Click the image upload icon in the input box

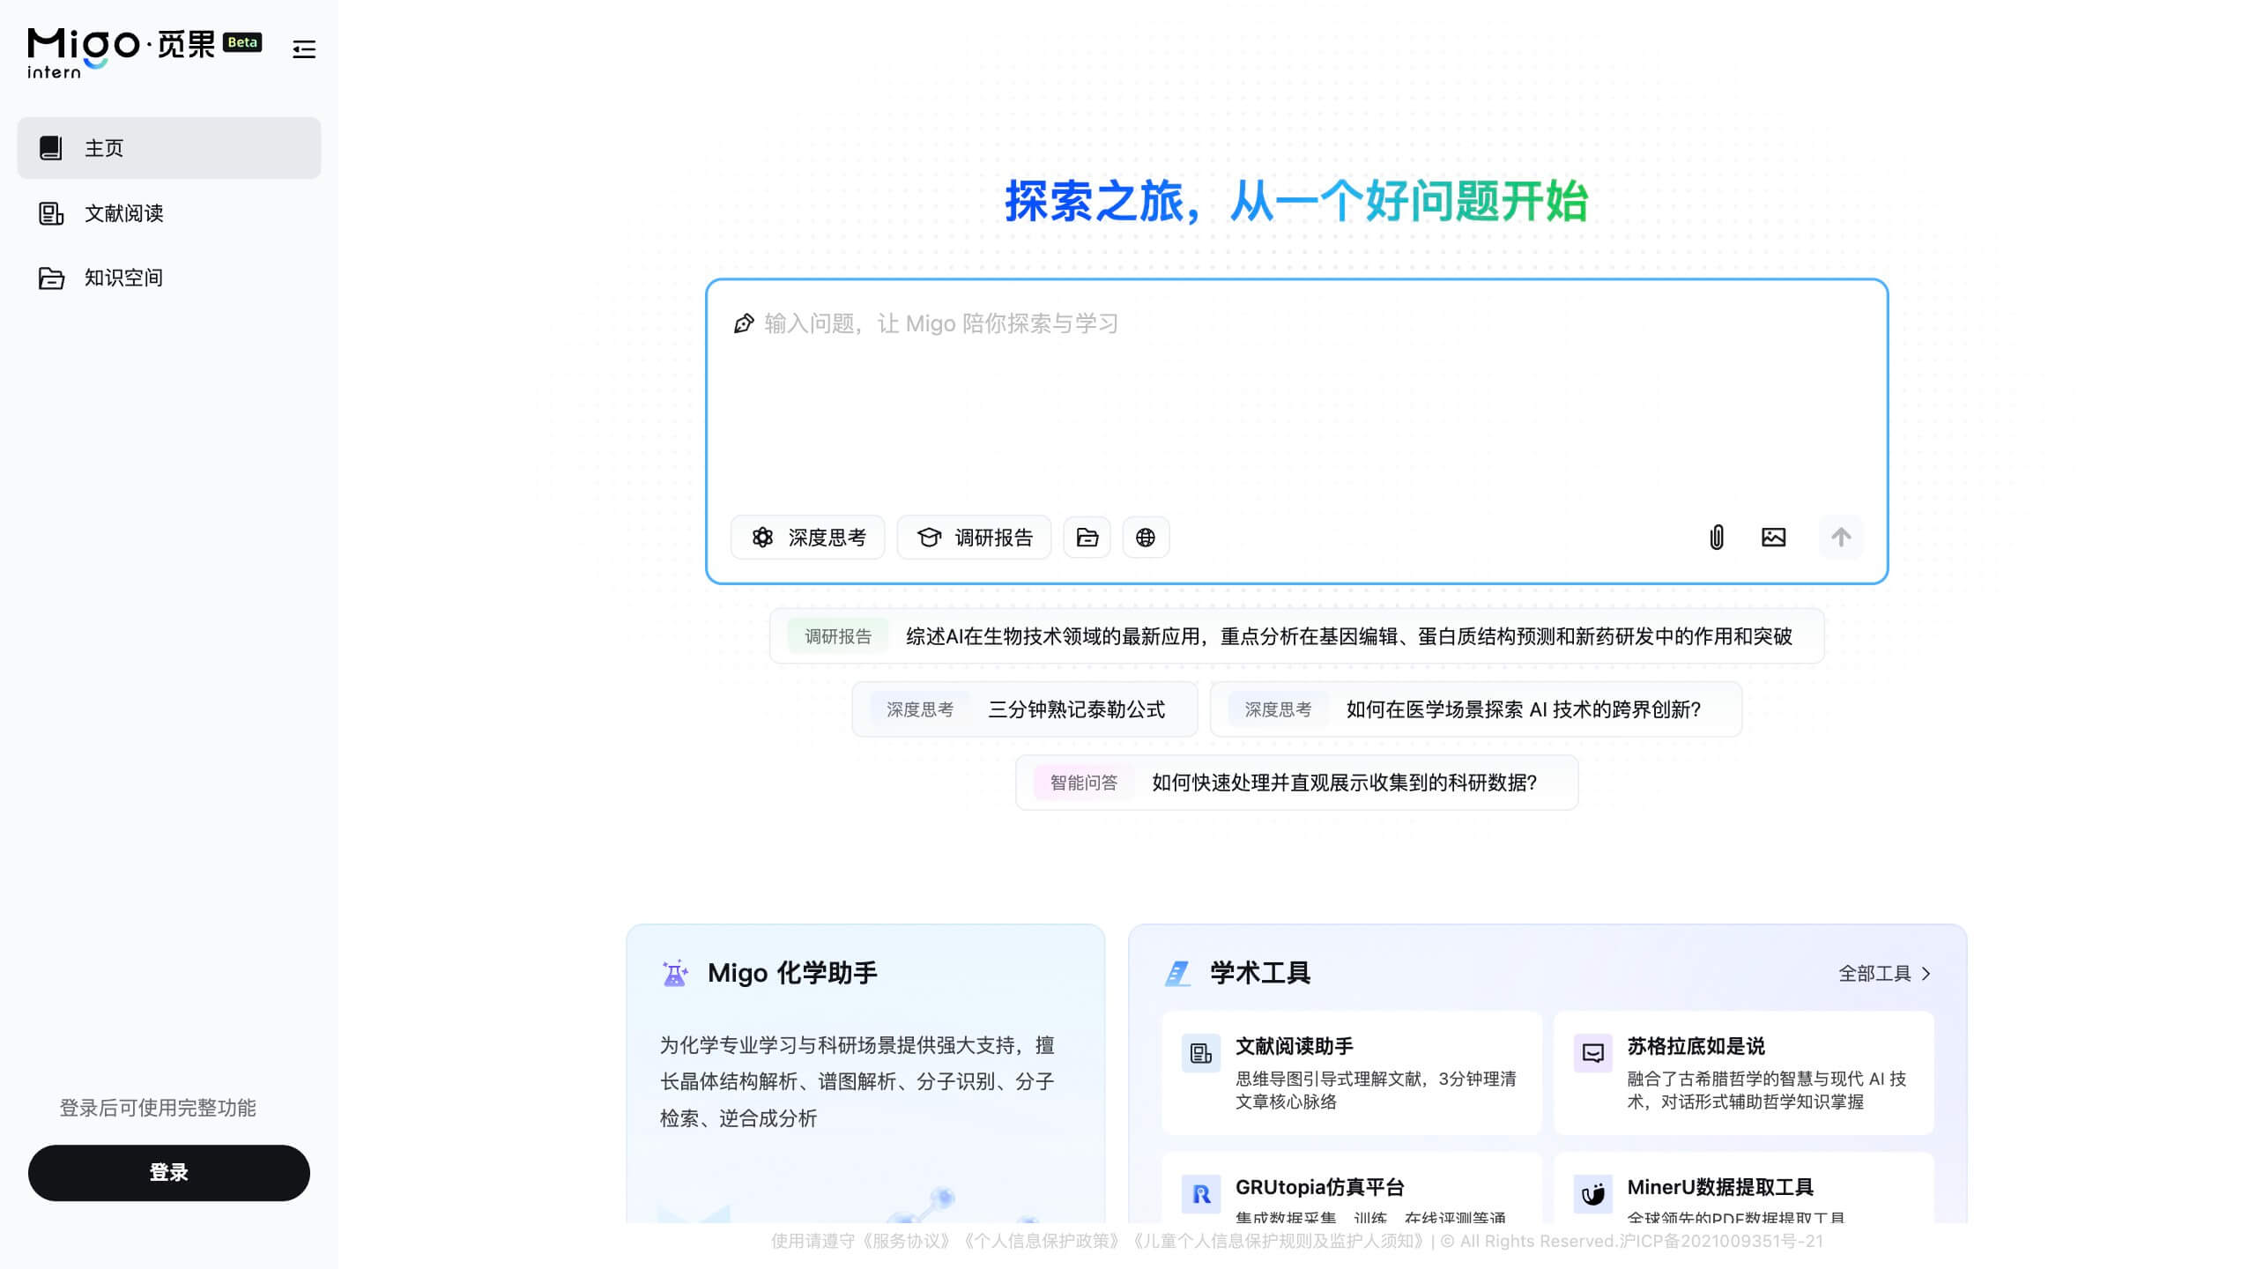coord(1773,537)
